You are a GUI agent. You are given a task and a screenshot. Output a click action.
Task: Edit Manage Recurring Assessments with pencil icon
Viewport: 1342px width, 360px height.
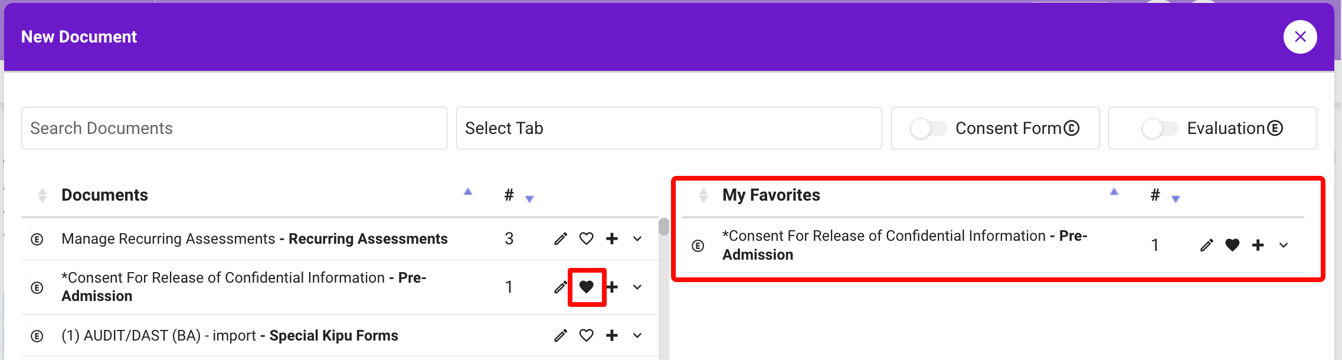click(x=561, y=238)
